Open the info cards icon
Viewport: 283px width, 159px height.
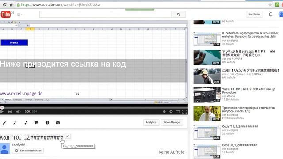pyautogui.click(x=47, y=123)
